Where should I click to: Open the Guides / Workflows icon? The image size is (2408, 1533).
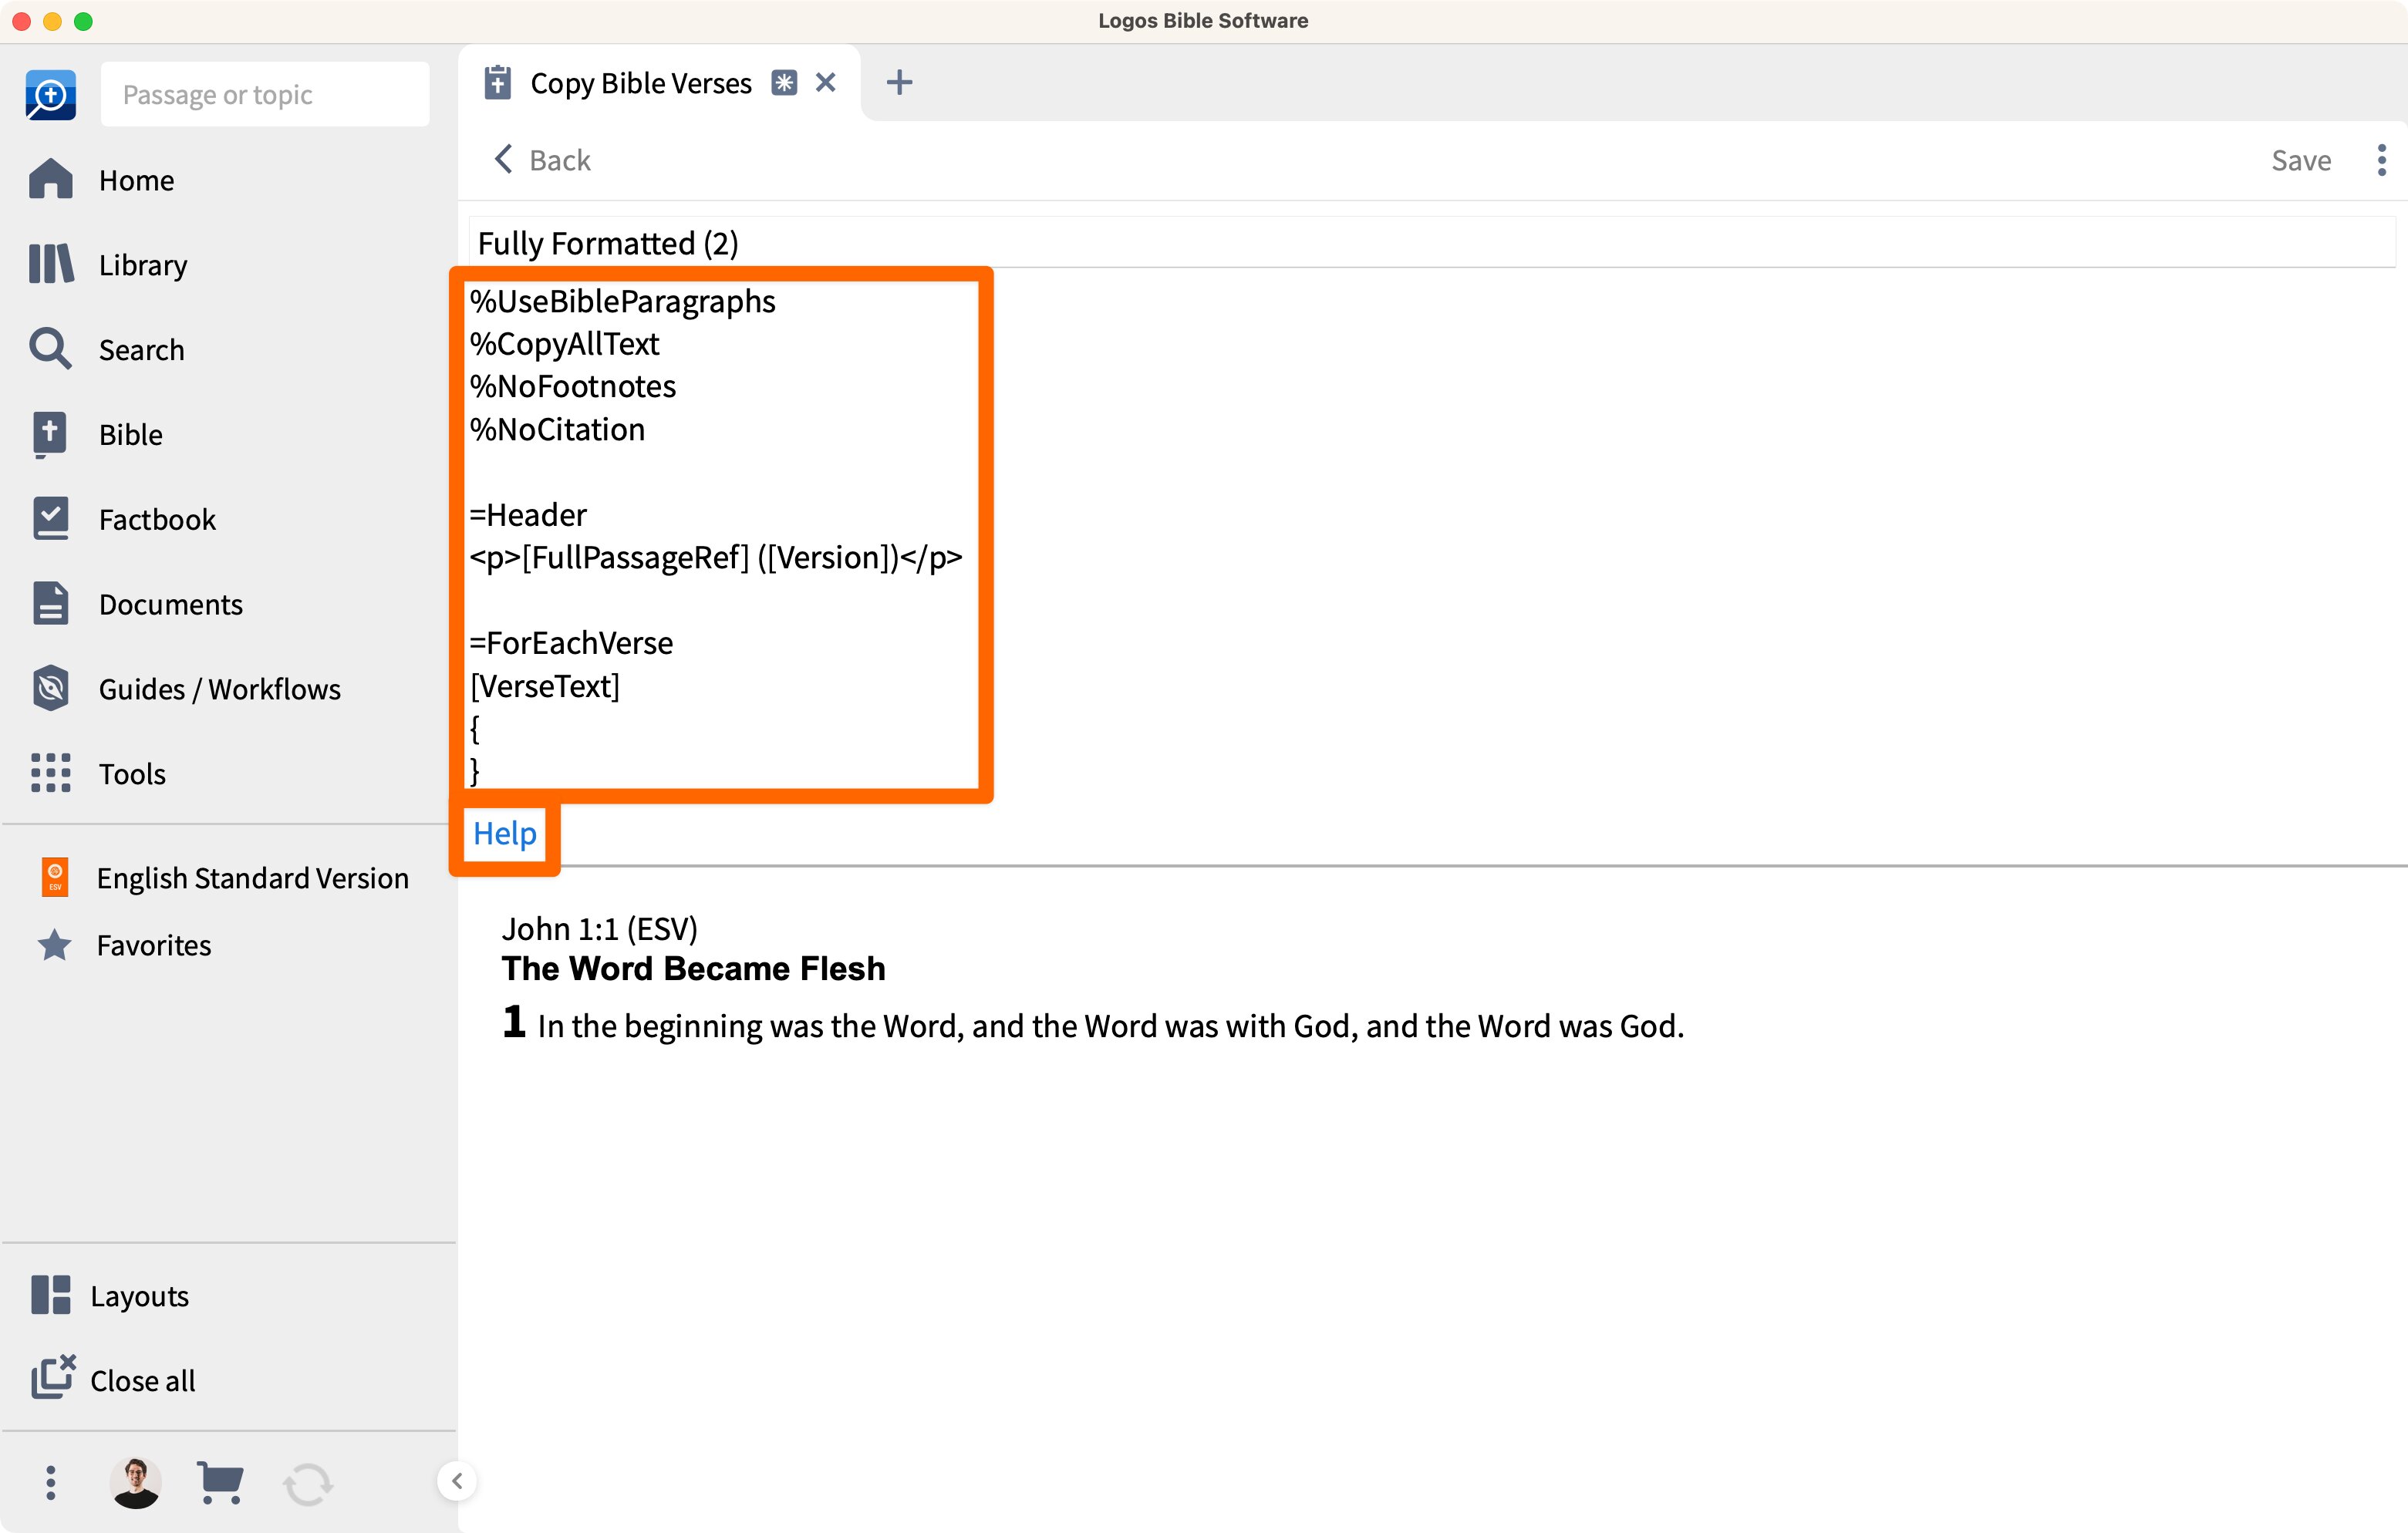tap(50, 689)
